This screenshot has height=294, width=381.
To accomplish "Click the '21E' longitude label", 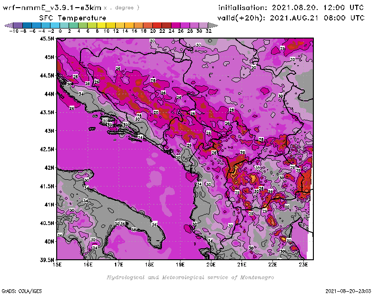I will 241,265.
